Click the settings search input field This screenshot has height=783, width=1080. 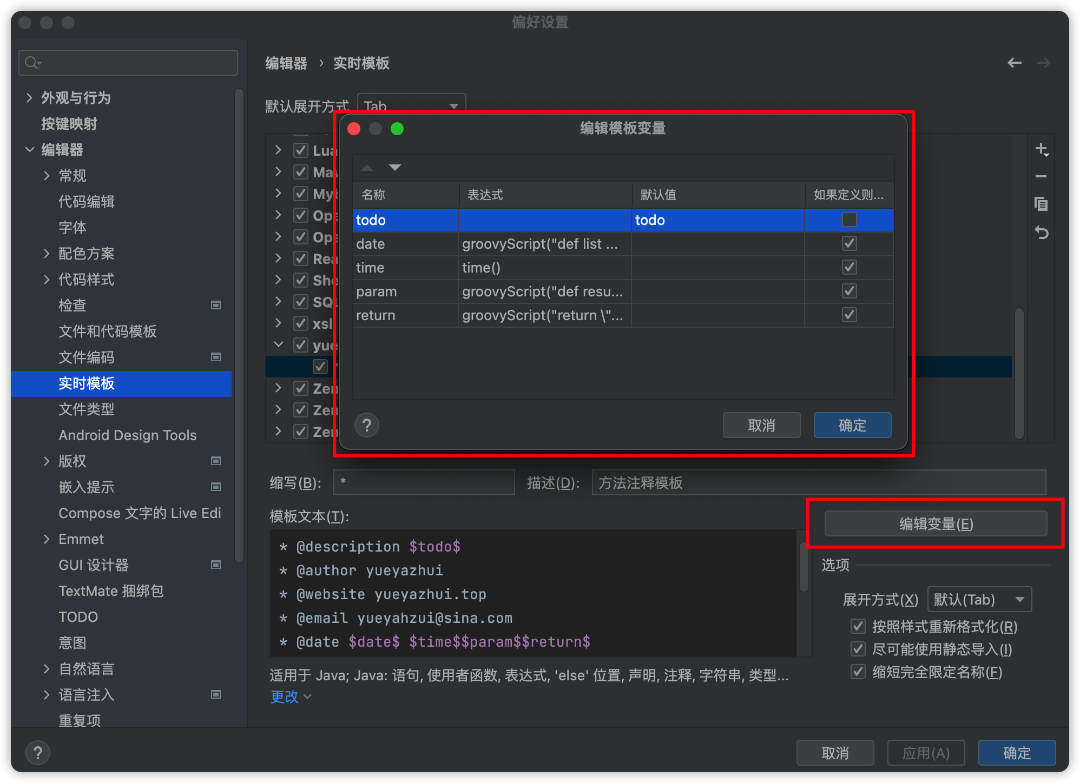tap(128, 63)
